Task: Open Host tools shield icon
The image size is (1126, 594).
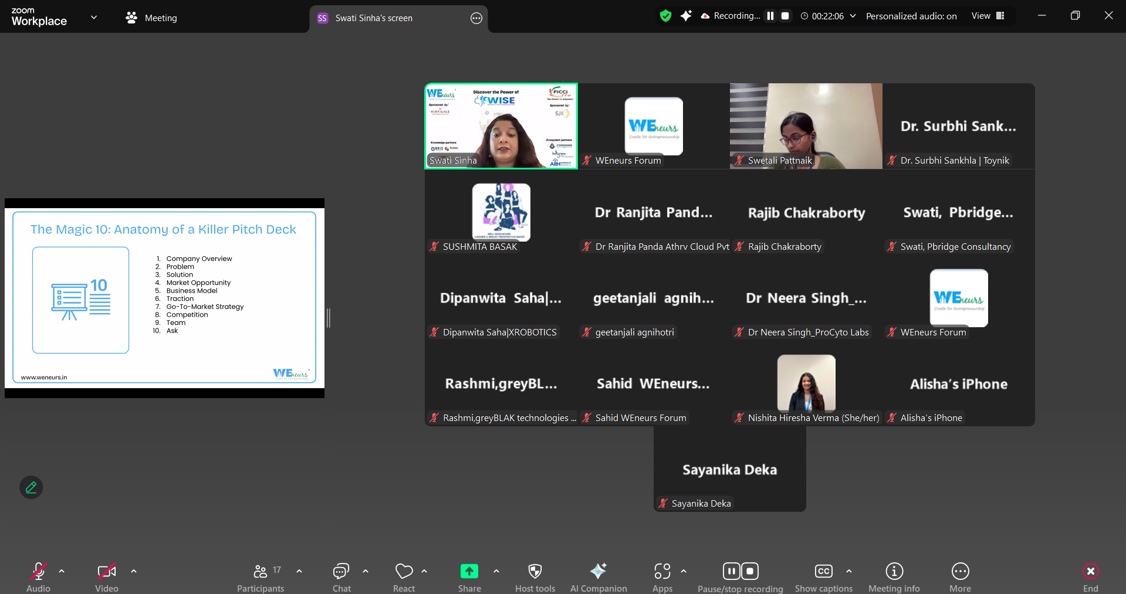Action: 535,578
